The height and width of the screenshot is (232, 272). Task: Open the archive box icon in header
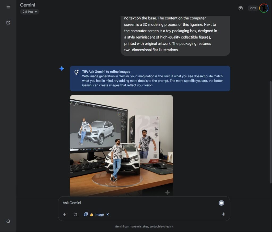(240, 8)
